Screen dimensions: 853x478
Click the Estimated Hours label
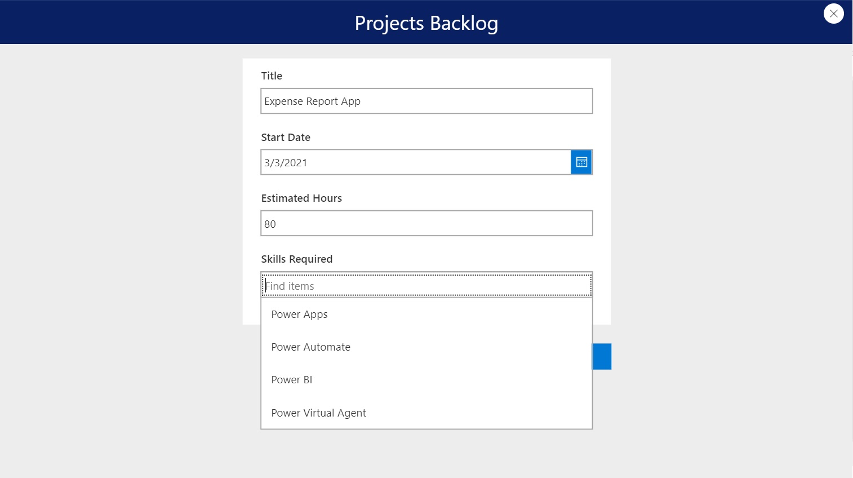coord(301,198)
